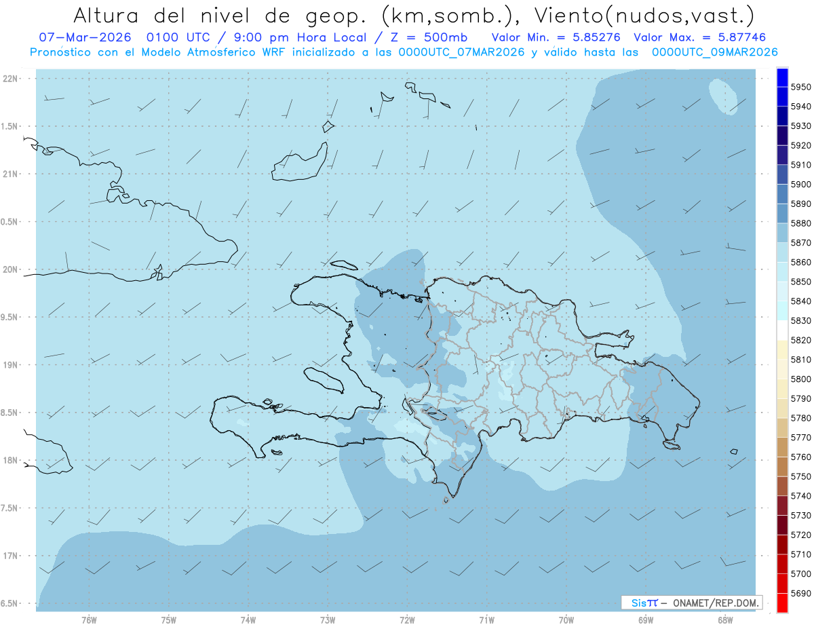Click the '0.5N' latitude label
The image size is (814, 629).
tap(9, 222)
